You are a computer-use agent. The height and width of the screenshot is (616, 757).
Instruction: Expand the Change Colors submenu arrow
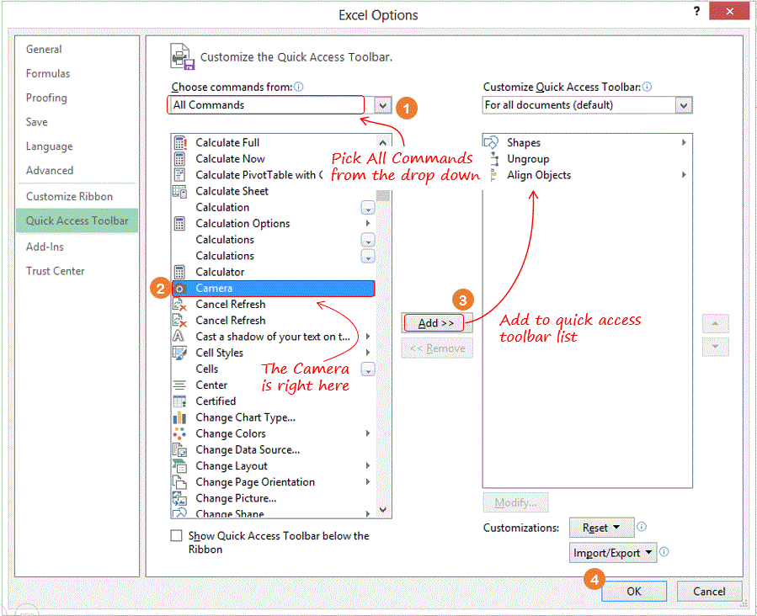[x=368, y=433]
